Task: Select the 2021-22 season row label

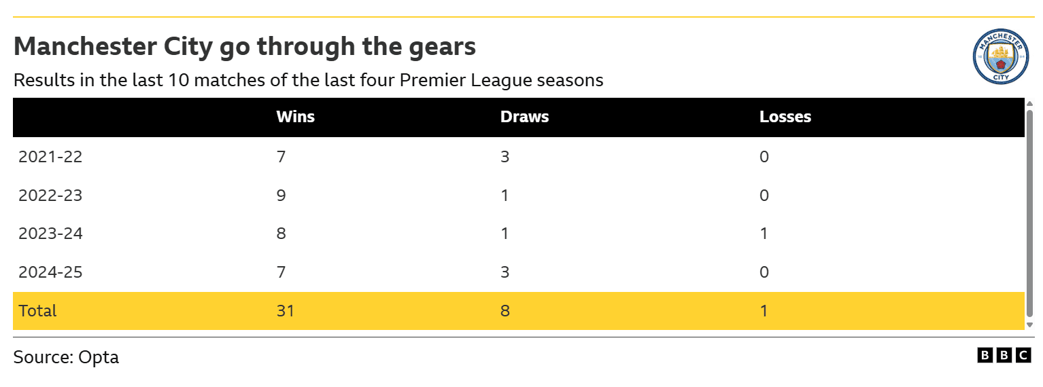Action: (x=50, y=157)
